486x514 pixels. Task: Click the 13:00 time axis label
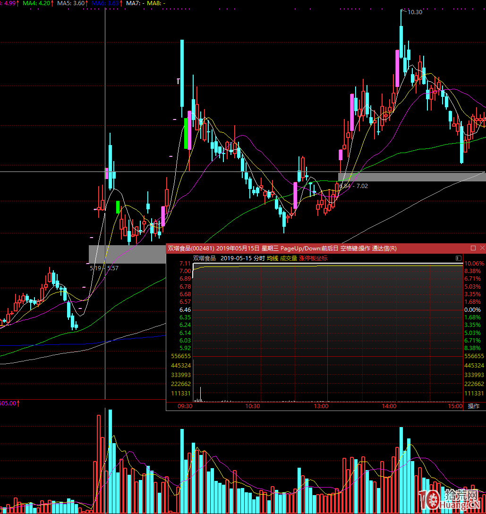321,406
